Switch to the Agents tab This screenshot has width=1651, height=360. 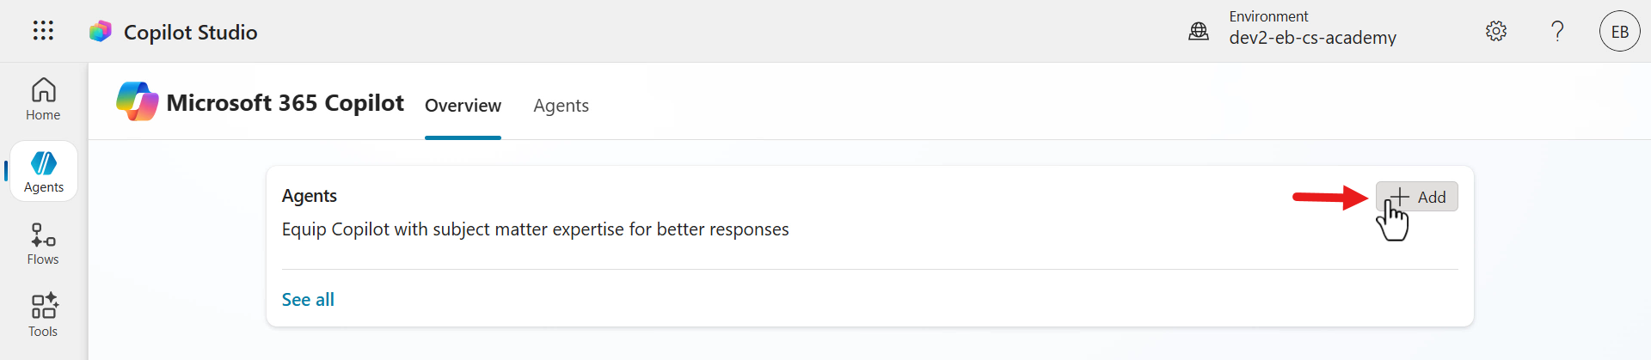coord(561,106)
